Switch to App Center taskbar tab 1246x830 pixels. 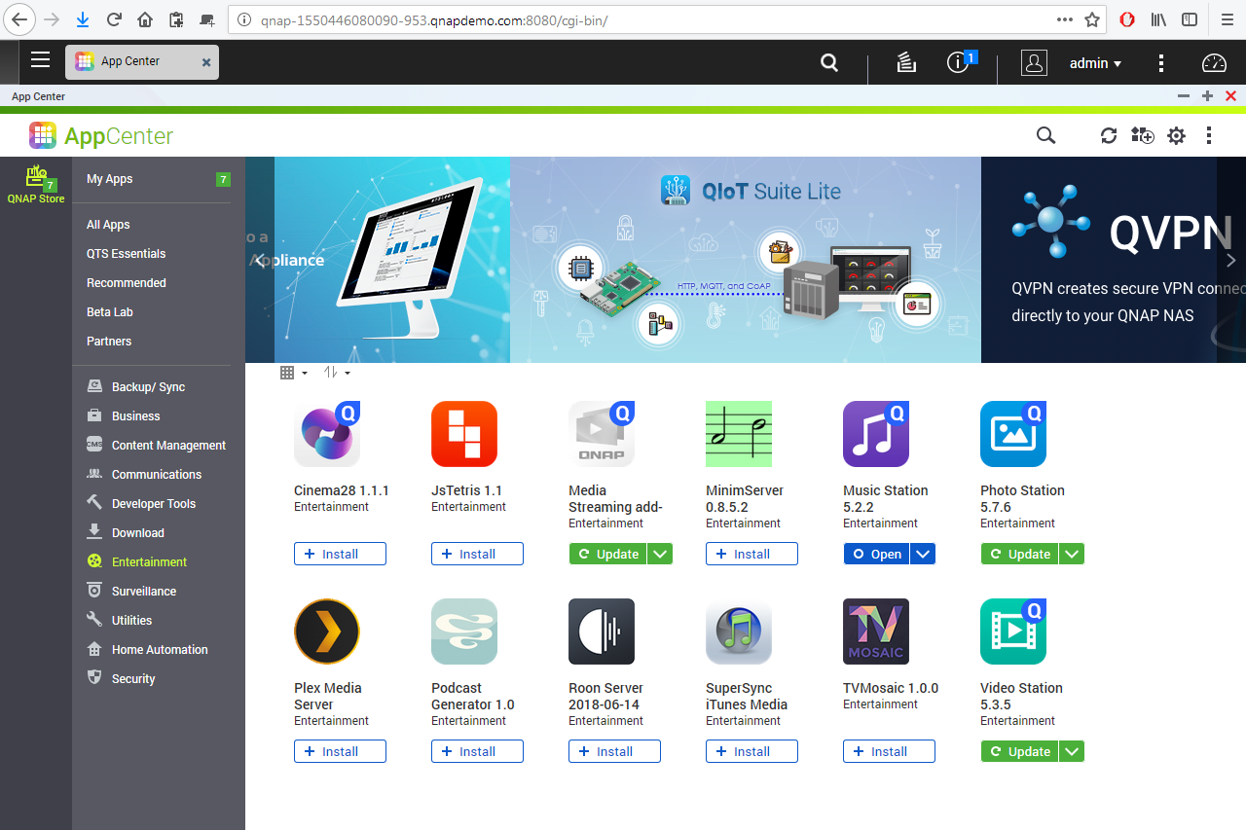pyautogui.click(x=142, y=61)
